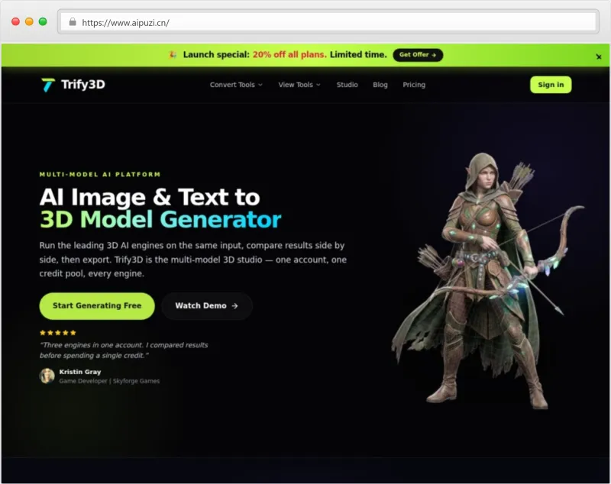Click the red macOS close window button
Viewport: 611px width, 484px height.
(x=15, y=22)
